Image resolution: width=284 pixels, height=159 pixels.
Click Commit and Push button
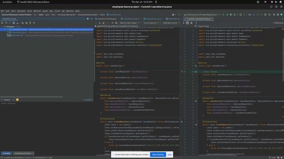[x=23, y=153]
